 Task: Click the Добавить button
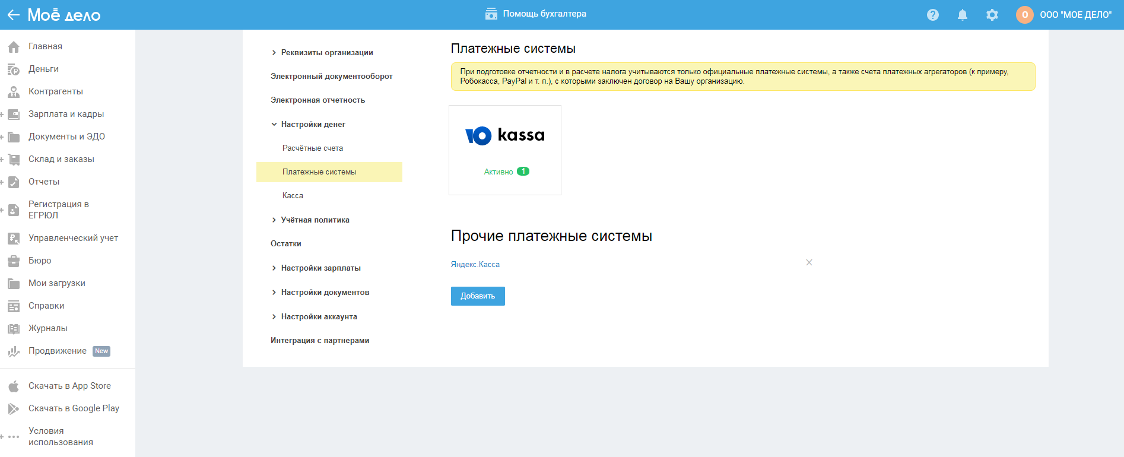(478, 296)
